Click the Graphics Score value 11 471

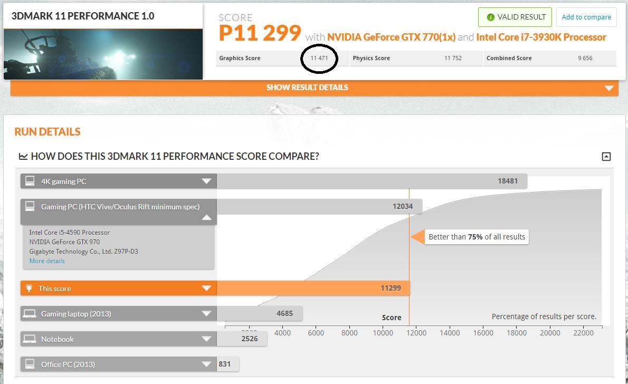[x=319, y=58]
